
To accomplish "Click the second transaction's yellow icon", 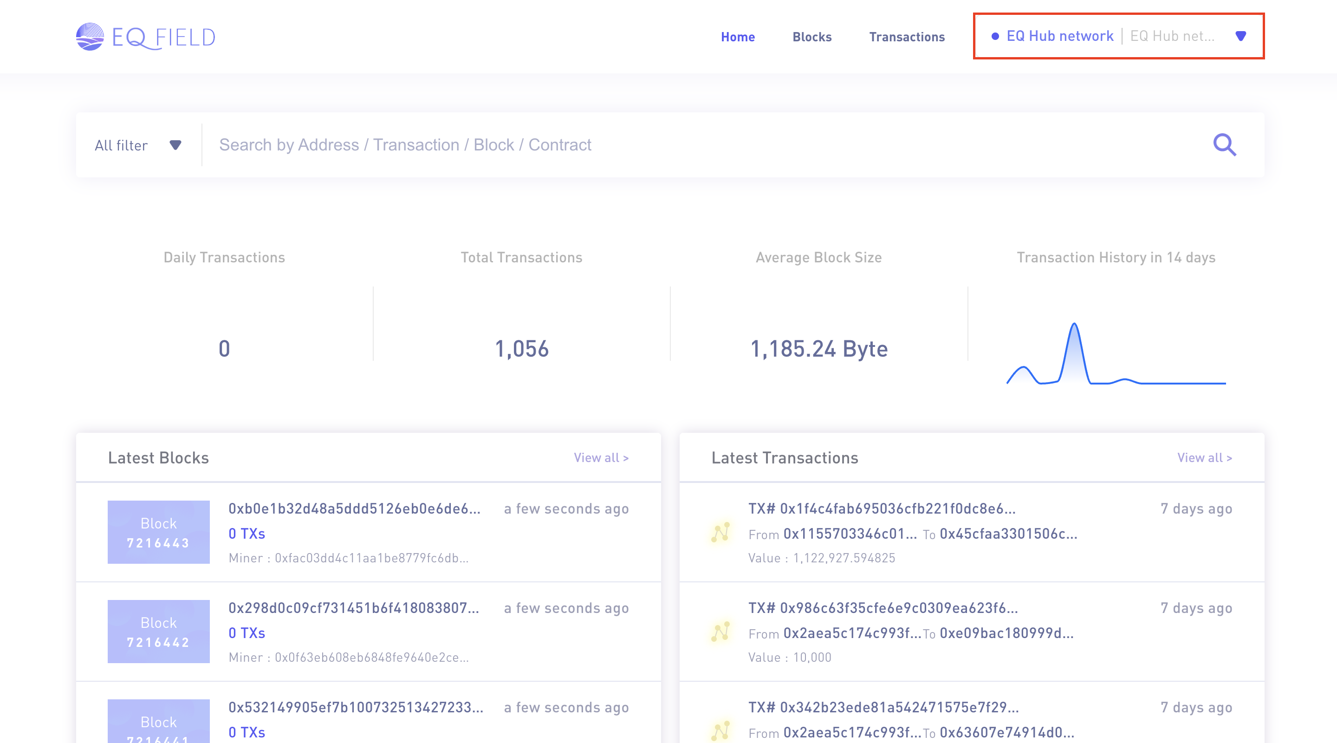I will [721, 632].
